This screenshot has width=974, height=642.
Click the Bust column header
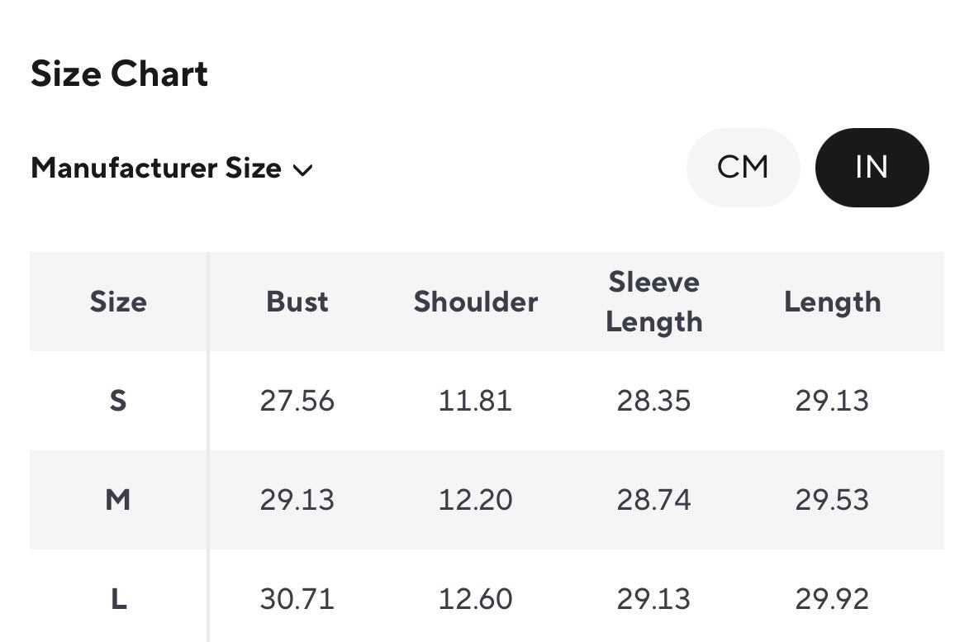[297, 302]
